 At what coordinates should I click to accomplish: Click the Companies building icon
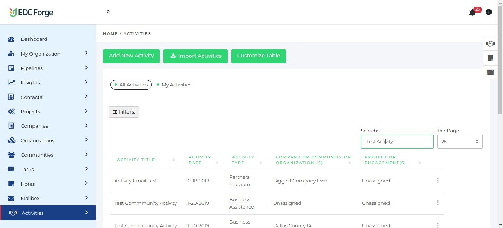point(11,126)
